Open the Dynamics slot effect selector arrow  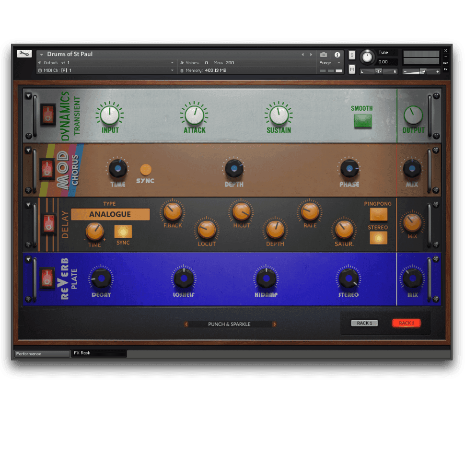coord(28,96)
